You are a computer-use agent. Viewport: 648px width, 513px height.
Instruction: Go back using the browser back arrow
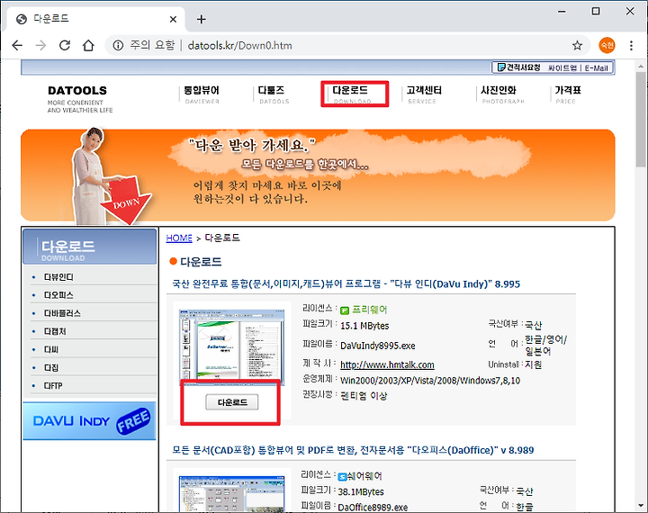coord(17,45)
